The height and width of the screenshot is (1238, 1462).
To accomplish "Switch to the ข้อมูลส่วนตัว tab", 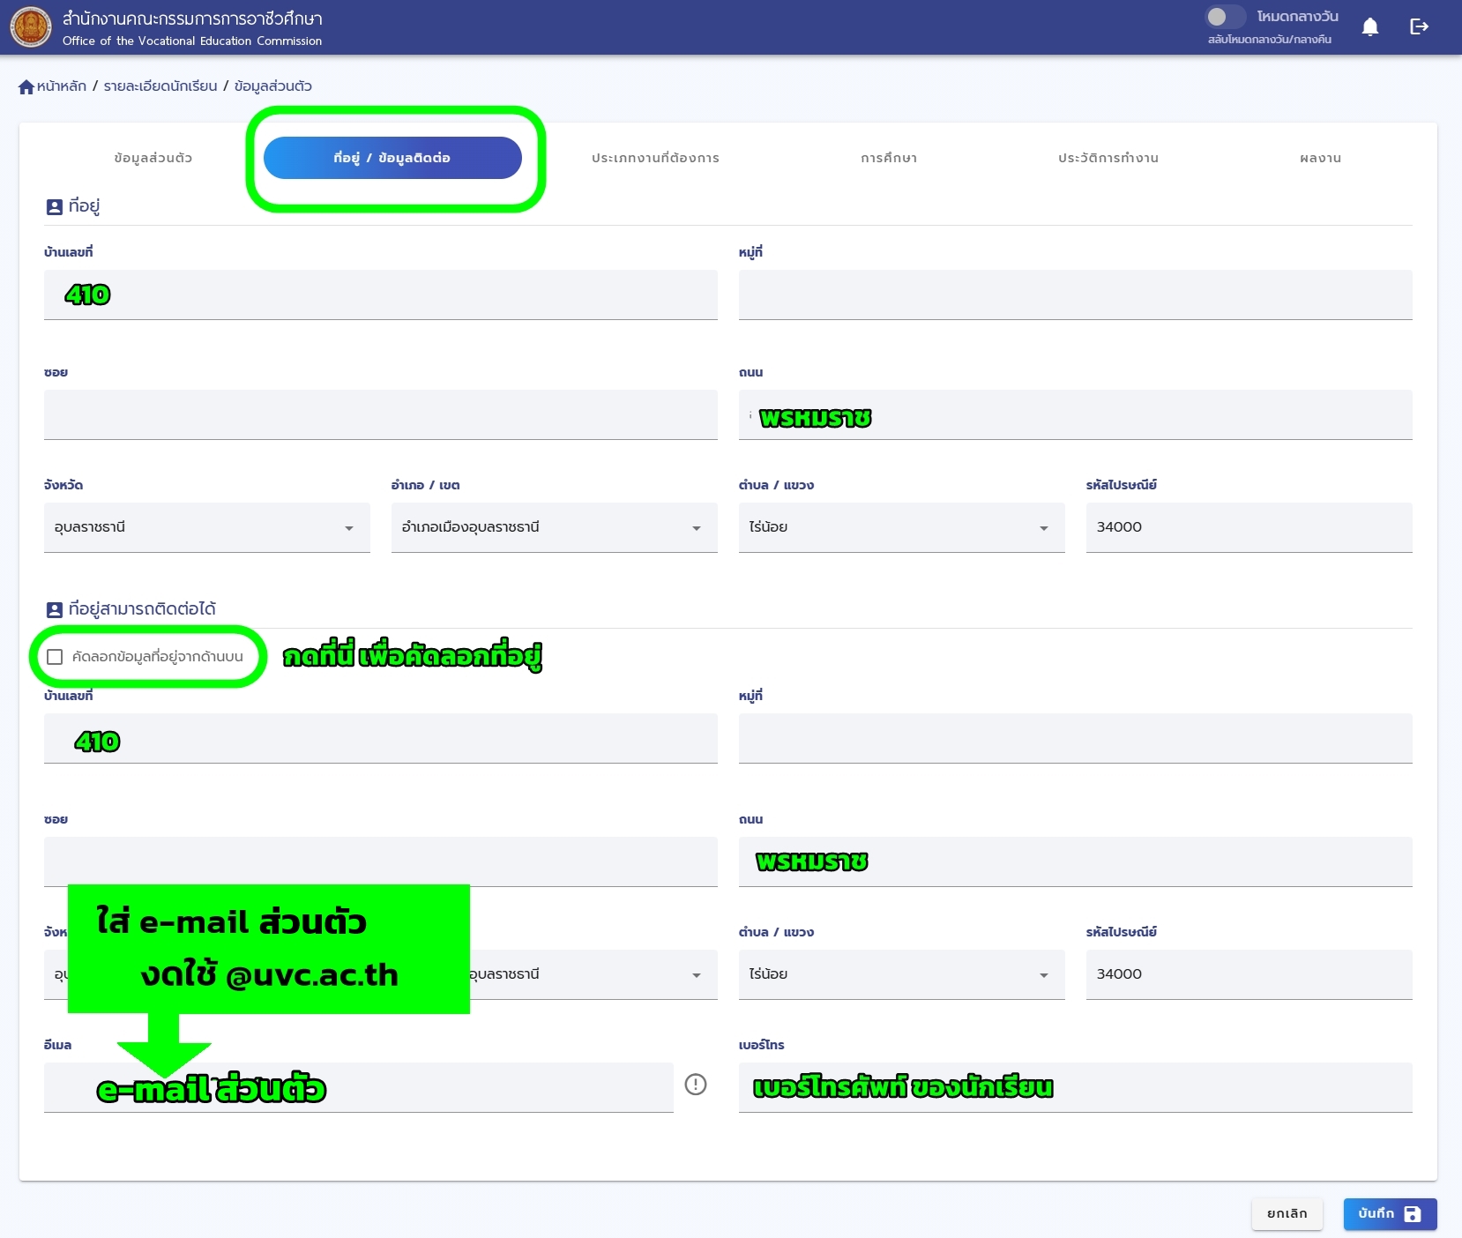I will tap(153, 158).
